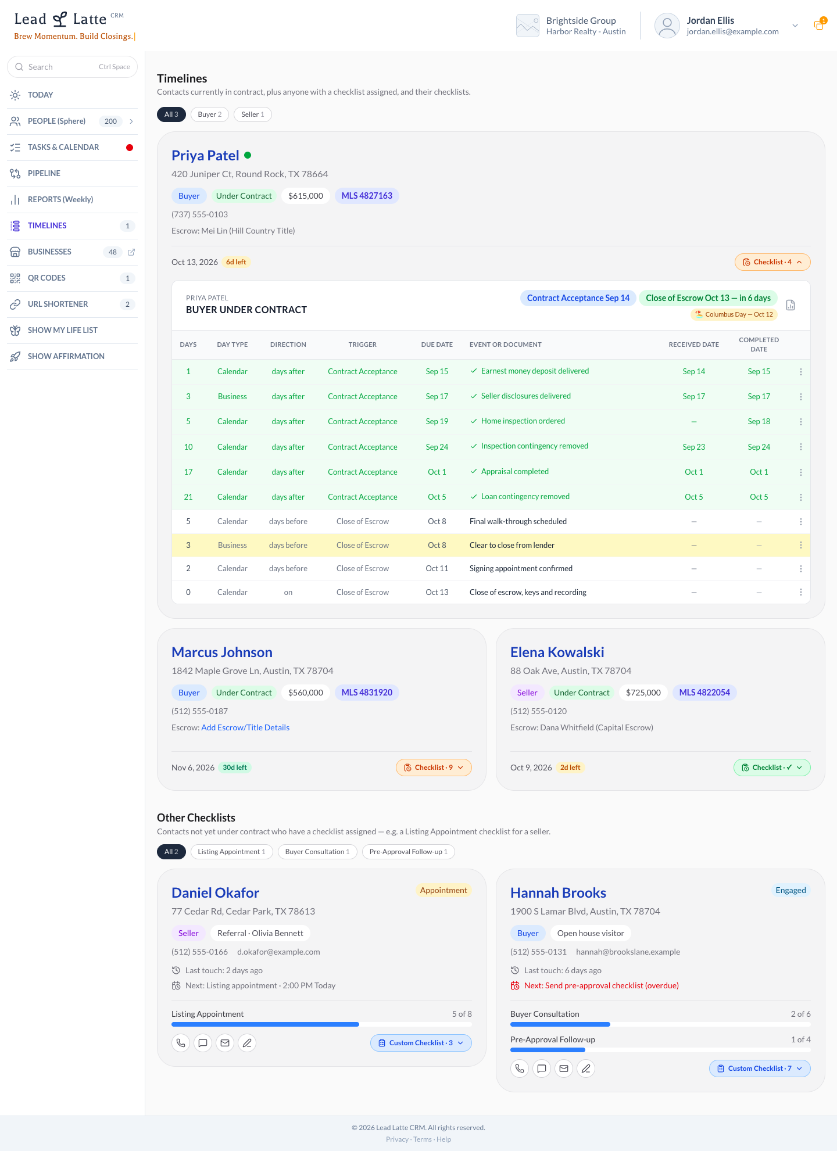Send a text message to Daniel Okafor
The width and height of the screenshot is (837, 1151).
tap(203, 1043)
